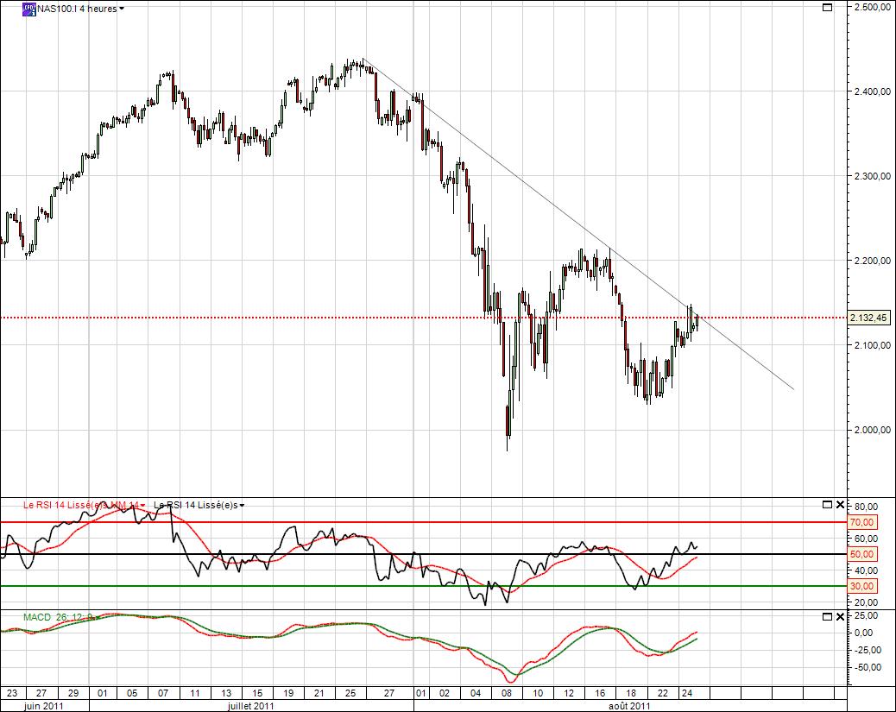Click the août 2011 label on time axis
896x712 pixels.
point(628,706)
